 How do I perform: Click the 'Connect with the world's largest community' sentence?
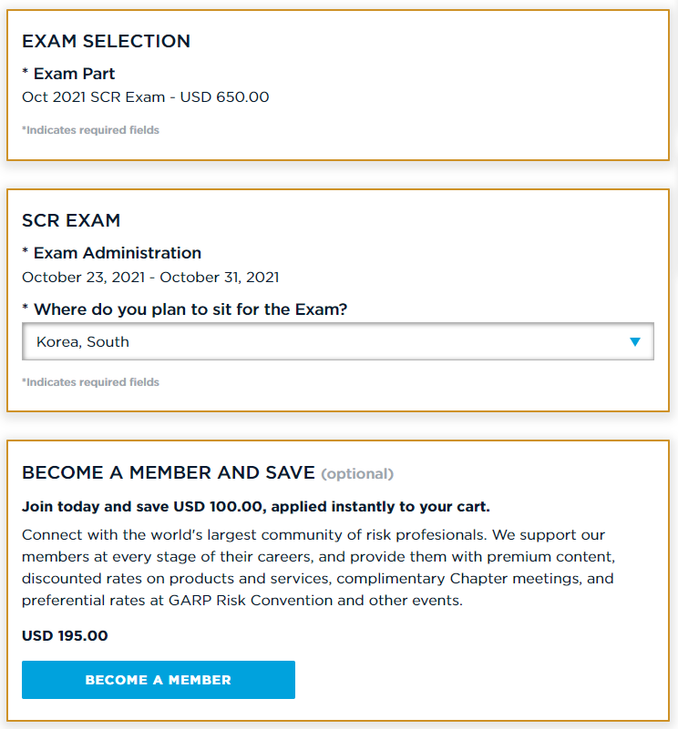(254, 534)
